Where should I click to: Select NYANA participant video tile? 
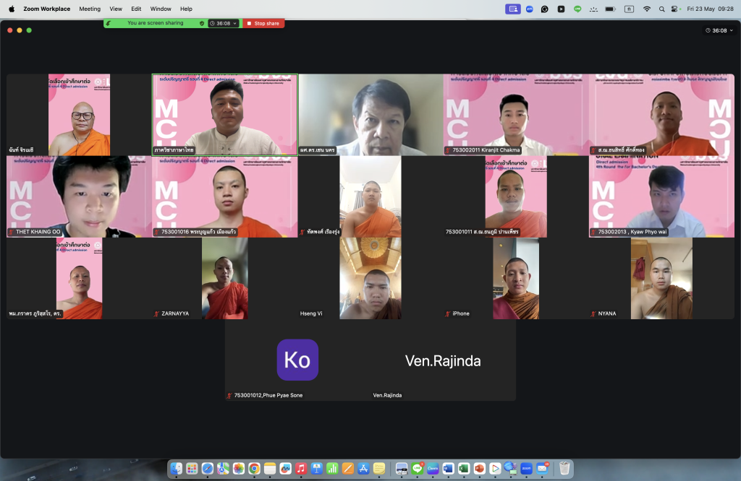661,278
